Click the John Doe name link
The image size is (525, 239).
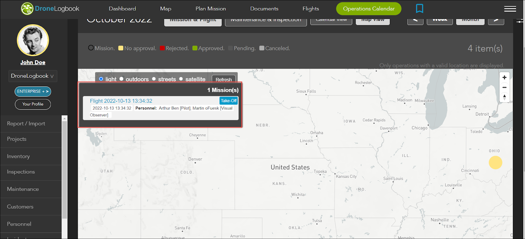click(33, 62)
